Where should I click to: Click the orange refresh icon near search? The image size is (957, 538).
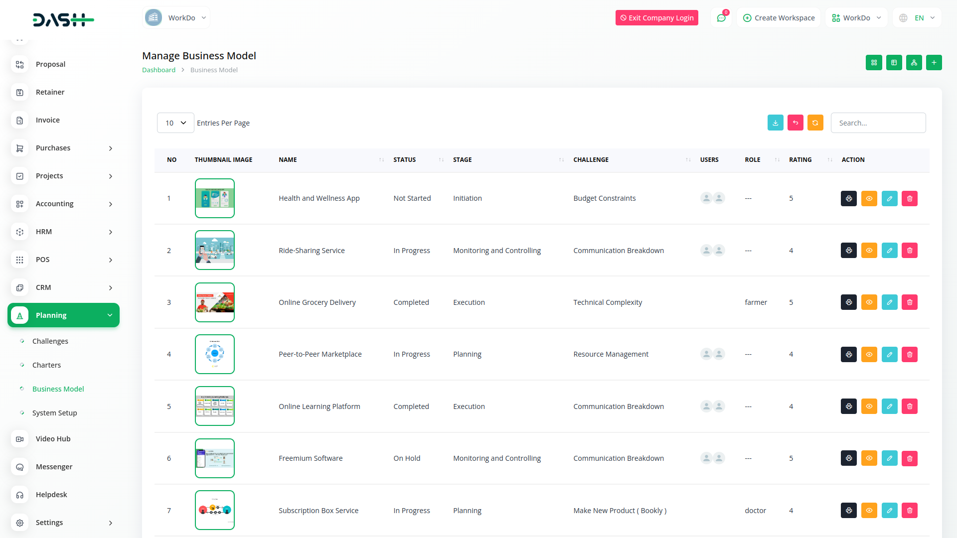click(815, 123)
